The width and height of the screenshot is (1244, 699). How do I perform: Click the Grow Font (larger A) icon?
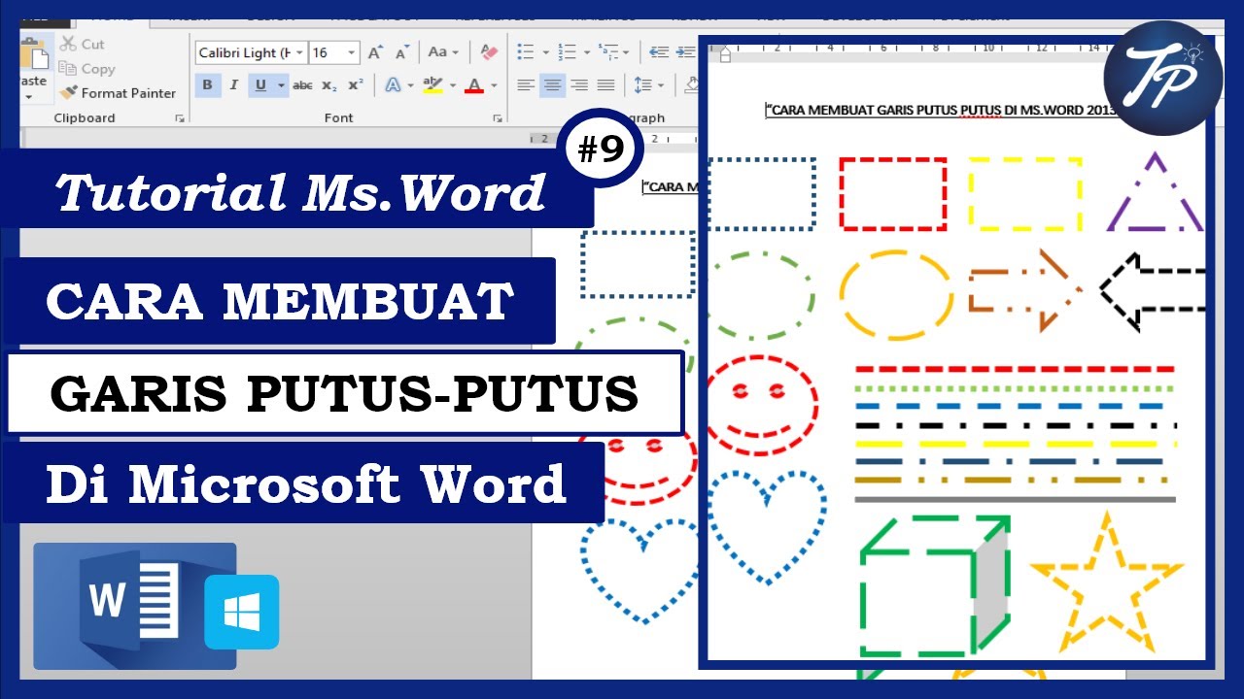point(374,52)
